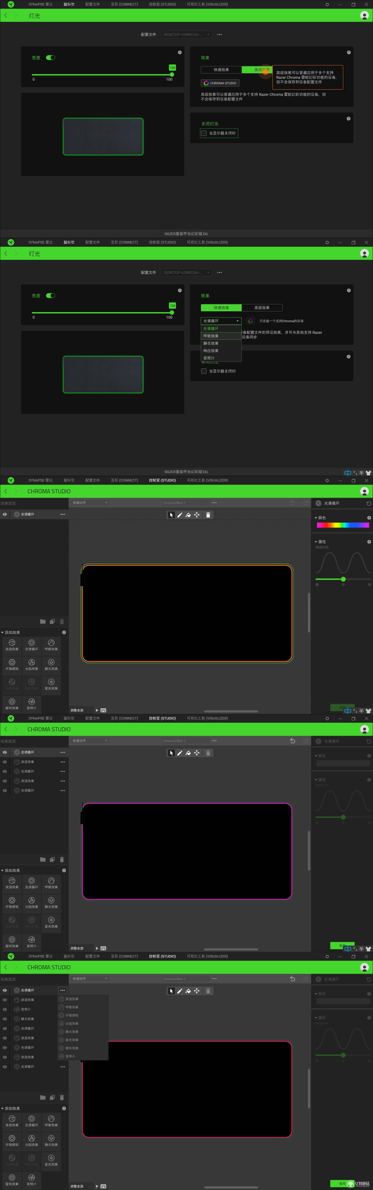Image resolution: width=373 pixels, height=1190 pixels.
Task: Click 保存 button in nine-layer Studio window
Action: point(342,1183)
